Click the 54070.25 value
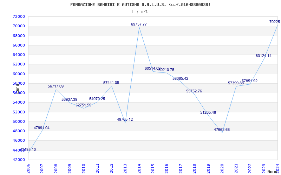This screenshot has height=175, width=281. click(97, 99)
